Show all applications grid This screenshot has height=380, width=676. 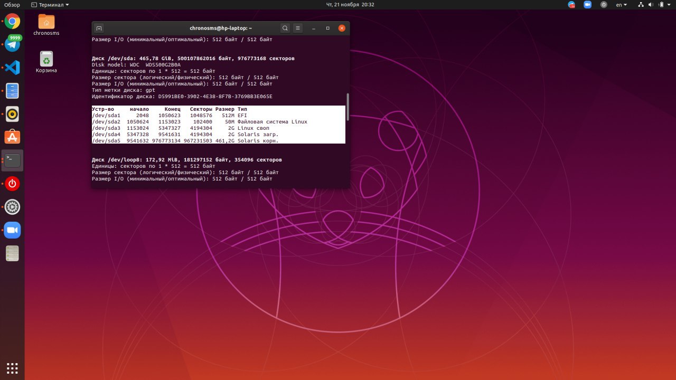point(12,368)
